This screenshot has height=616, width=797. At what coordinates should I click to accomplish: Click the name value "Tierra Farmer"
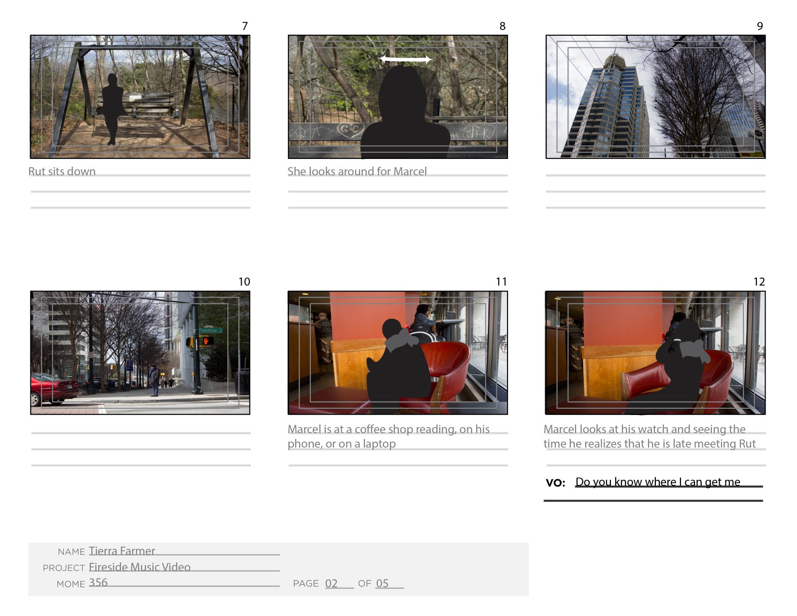click(122, 551)
